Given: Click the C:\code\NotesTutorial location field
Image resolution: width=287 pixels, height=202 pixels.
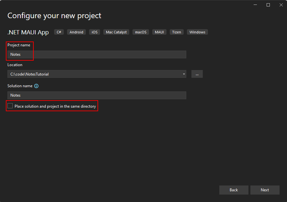Looking at the screenshot, I should [94, 74].
